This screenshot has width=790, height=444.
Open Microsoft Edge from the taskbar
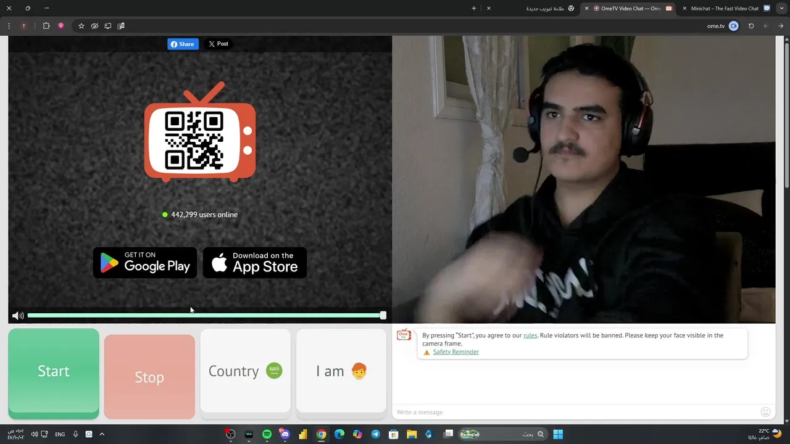(339, 434)
